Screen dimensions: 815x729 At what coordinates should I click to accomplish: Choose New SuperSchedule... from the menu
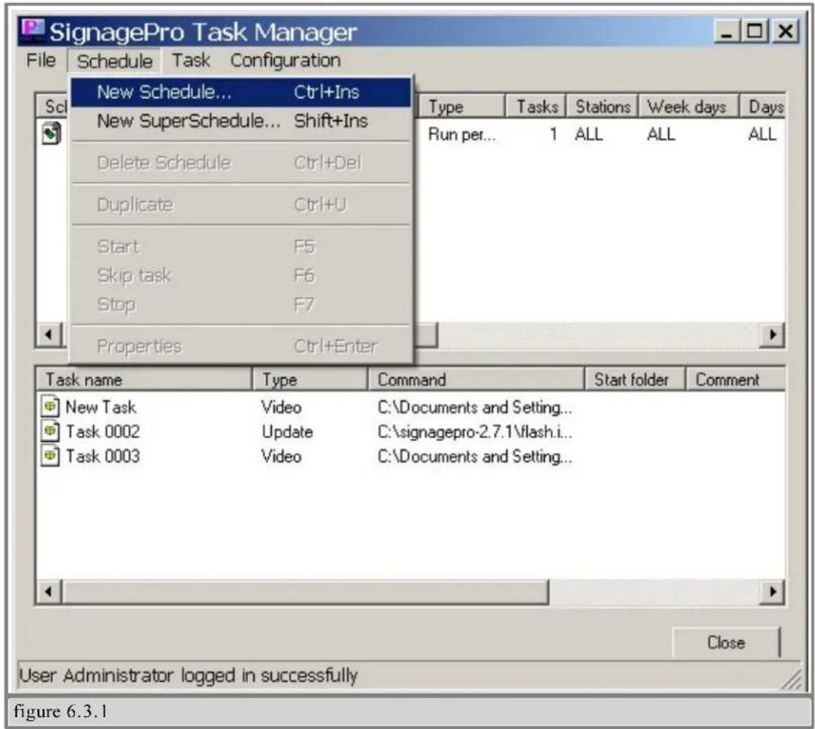click(x=241, y=121)
